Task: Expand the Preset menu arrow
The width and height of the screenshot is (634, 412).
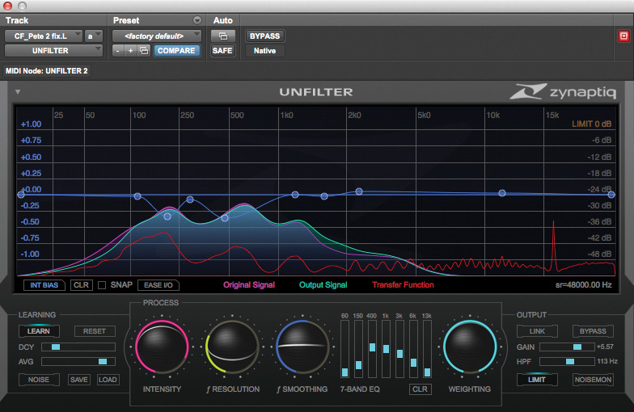Action: (197, 20)
